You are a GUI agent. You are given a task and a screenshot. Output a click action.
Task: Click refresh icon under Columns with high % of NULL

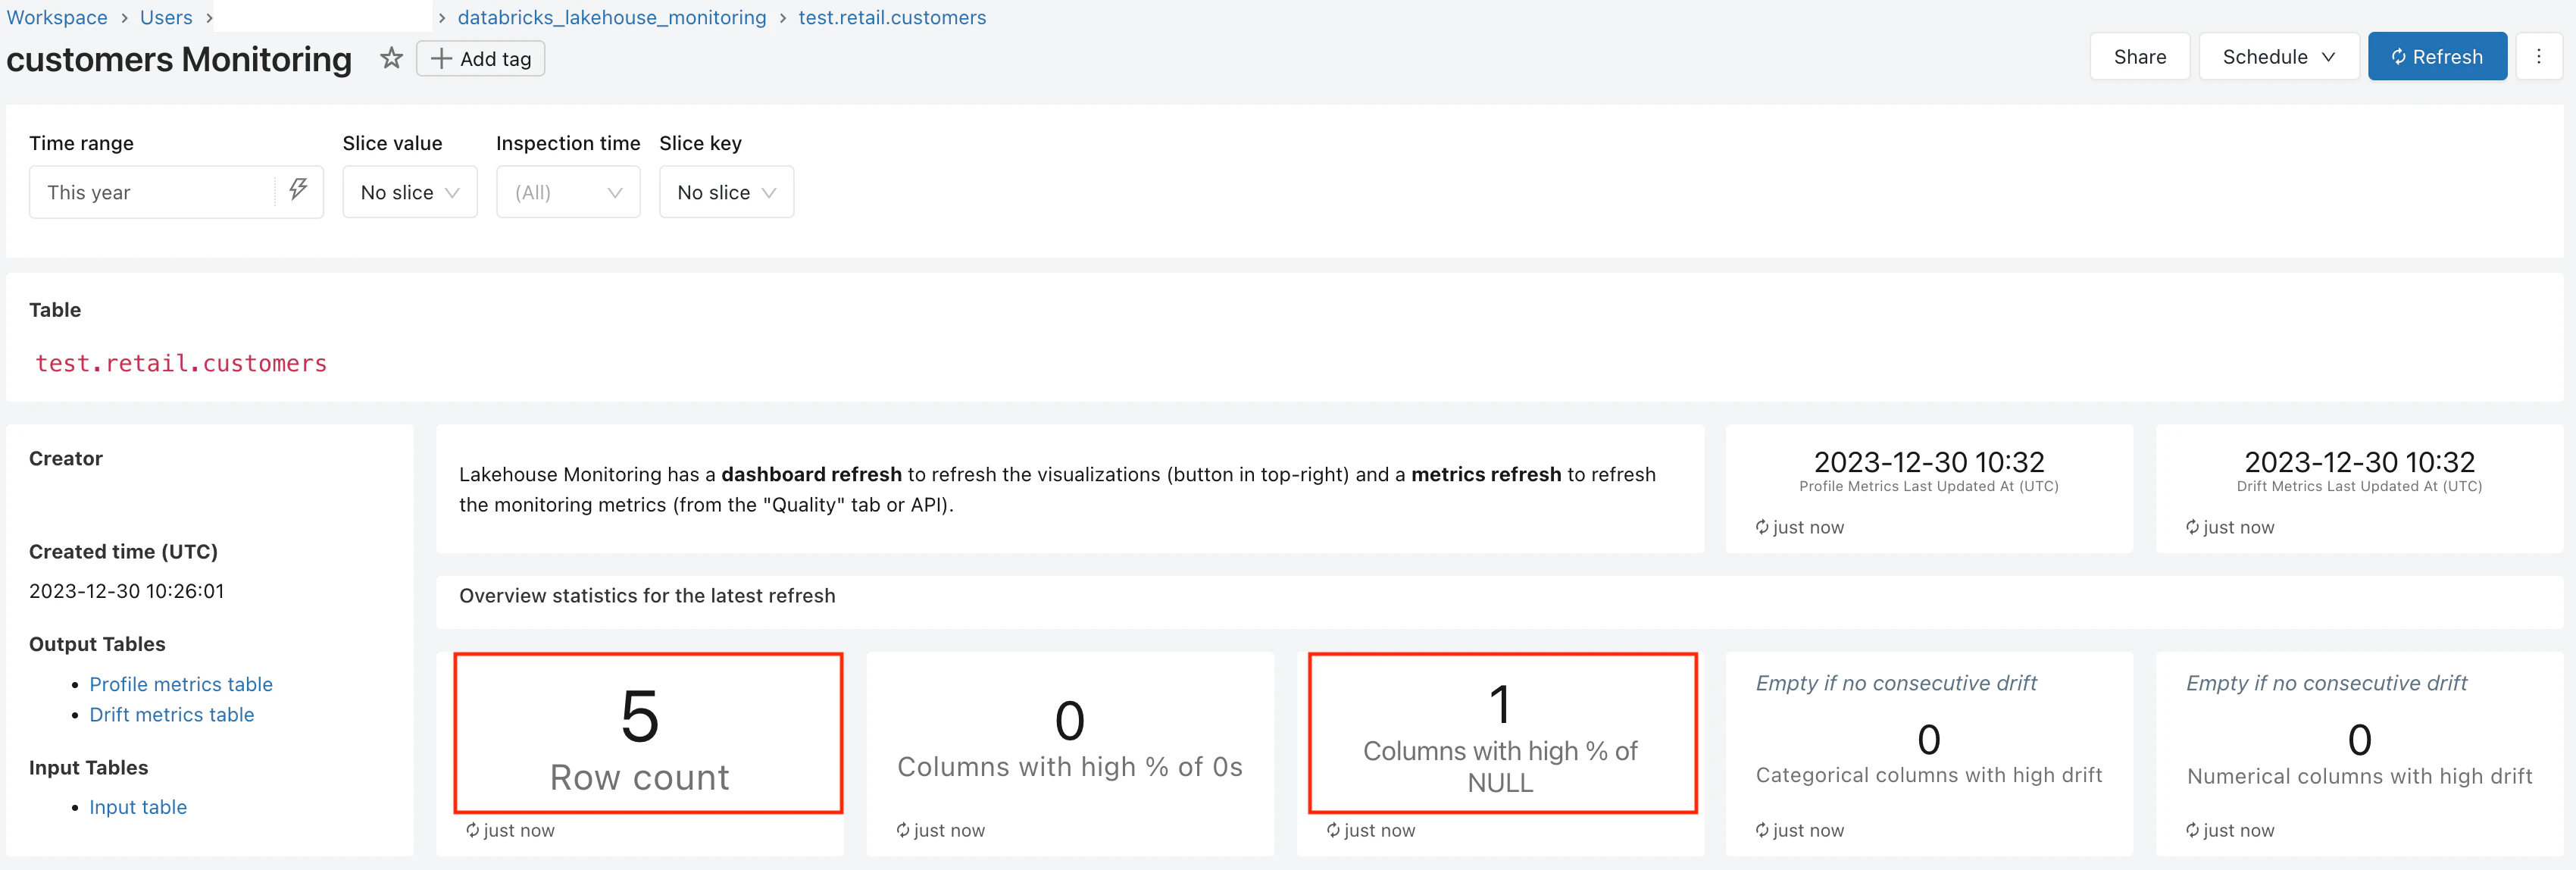pyautogui.click(x=1333, y=830)
